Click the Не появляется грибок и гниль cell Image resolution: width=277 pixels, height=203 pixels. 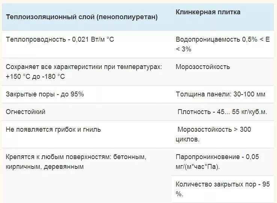(87, 134)
